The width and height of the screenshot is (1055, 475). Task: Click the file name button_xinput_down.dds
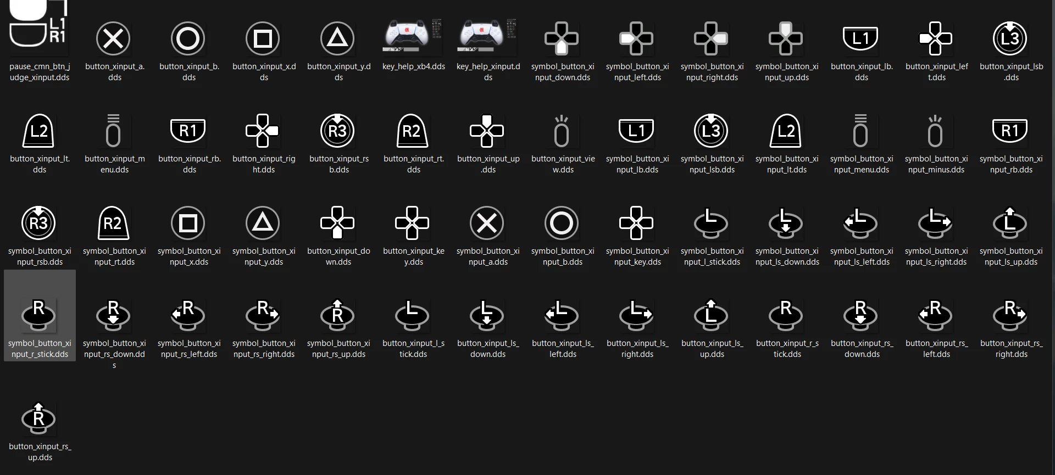pos(338,256)
